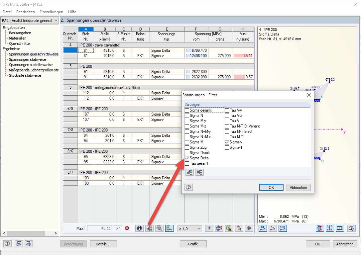Viewport: 361px width, 255px height.
Task: Open help icon in filter dialog
Action: point(188,187)
